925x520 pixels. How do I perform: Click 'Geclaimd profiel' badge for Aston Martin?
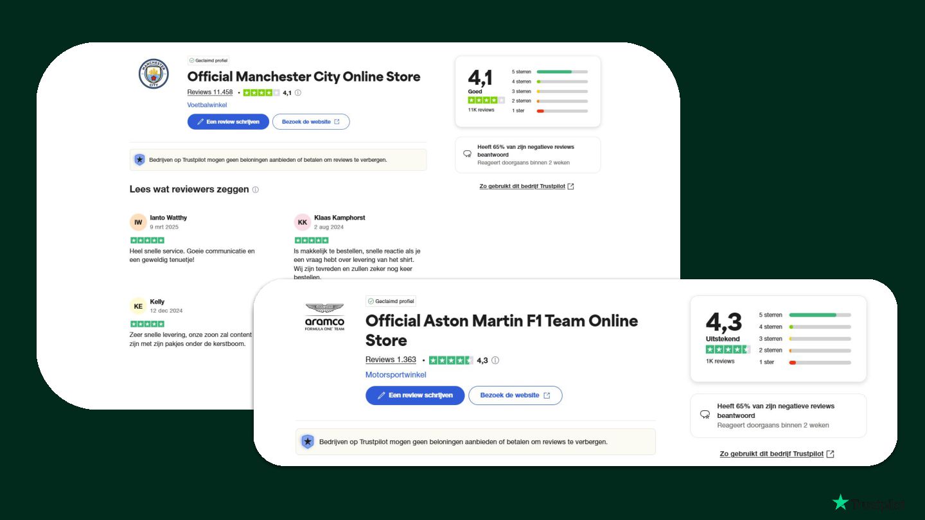pos(391,301)
